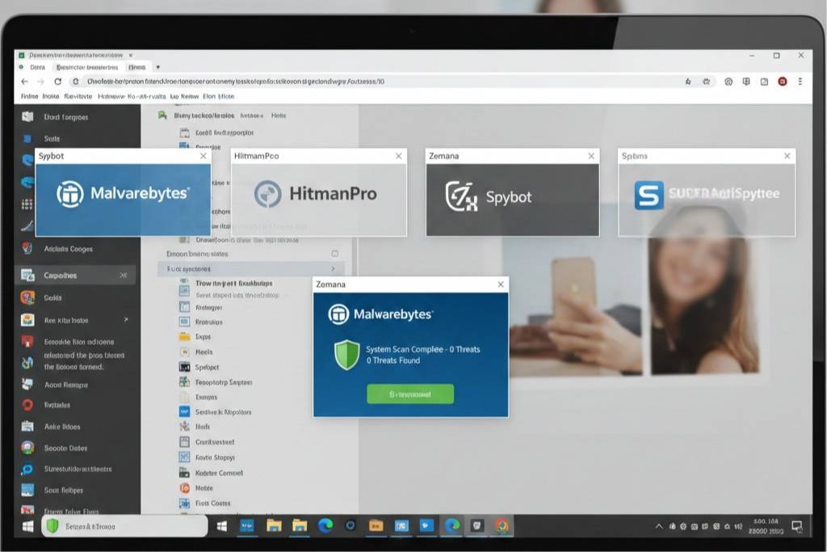This screenshot has width=827, height=552.
Task: Open the tab list dropdown arrow beside the browser tabs
Action: coord(157,67)
